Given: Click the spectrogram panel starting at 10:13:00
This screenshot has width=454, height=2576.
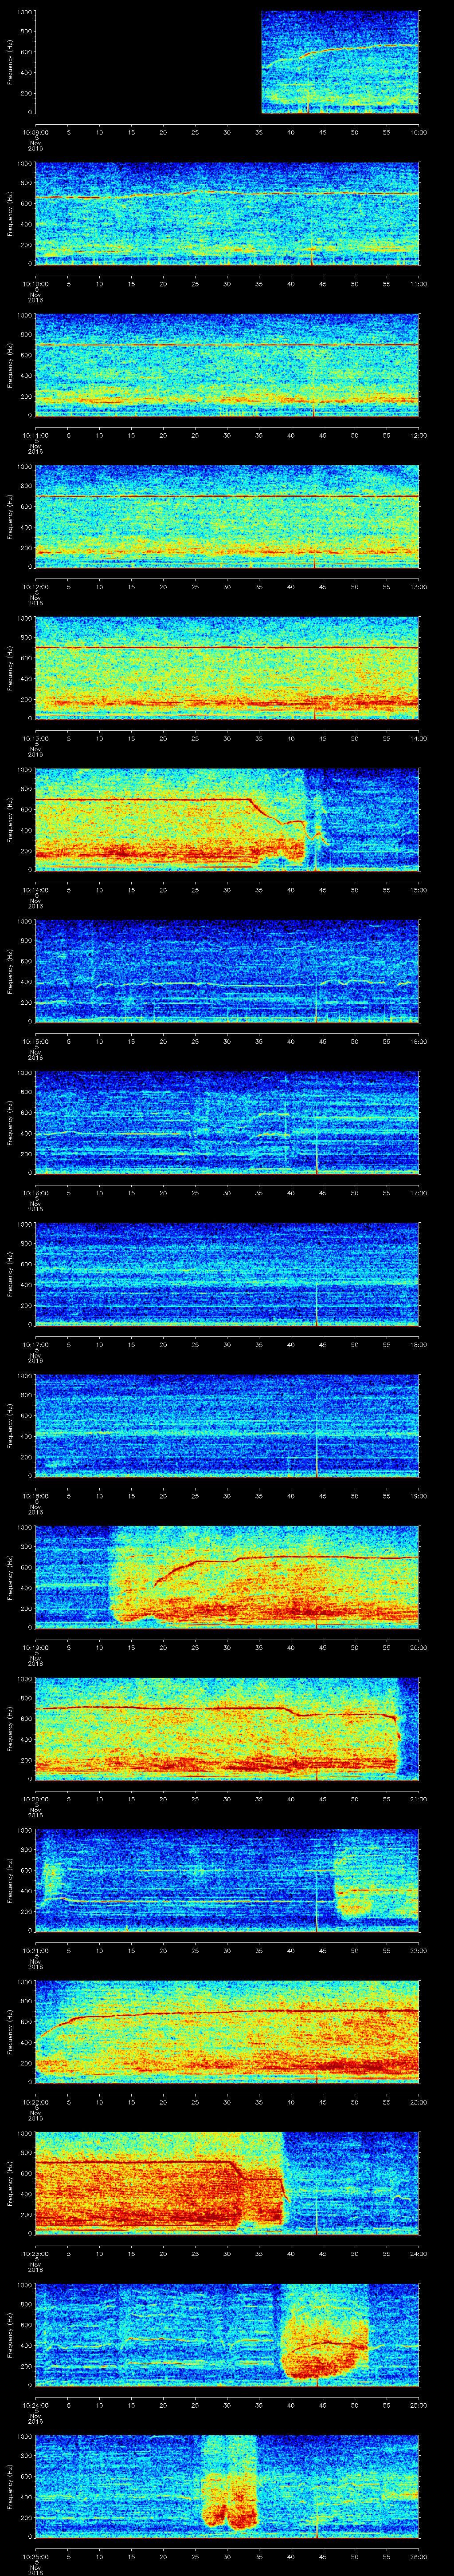Looking at the screenshot, I should 227,669.
